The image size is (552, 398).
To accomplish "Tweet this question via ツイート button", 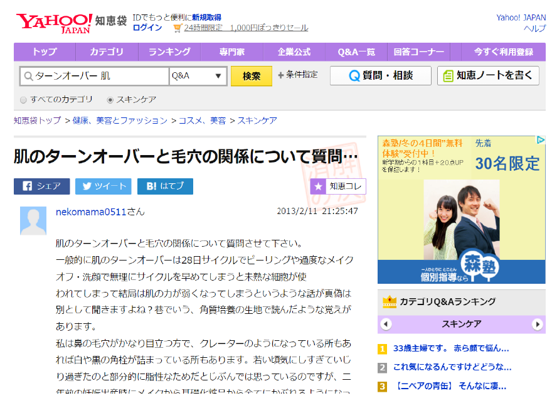I will (103, 186).
